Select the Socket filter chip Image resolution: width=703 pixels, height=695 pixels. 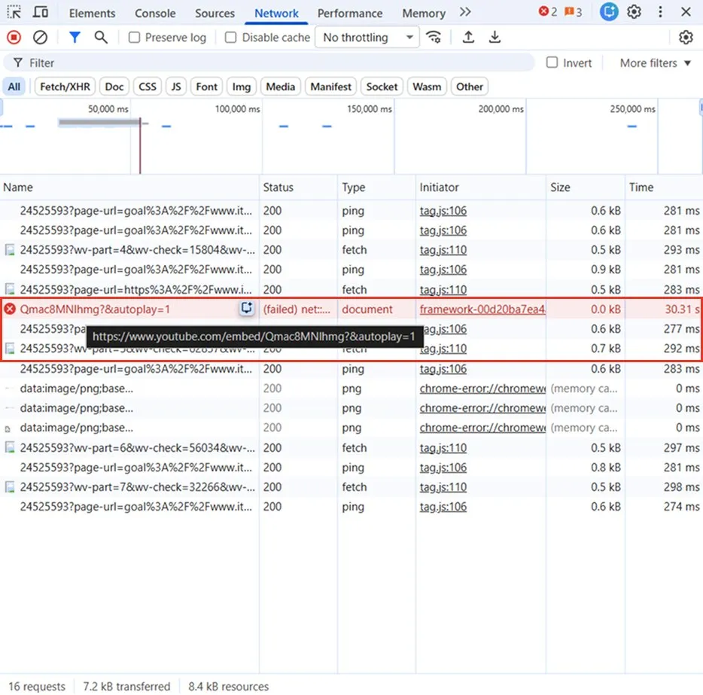(x=382, y=87)
